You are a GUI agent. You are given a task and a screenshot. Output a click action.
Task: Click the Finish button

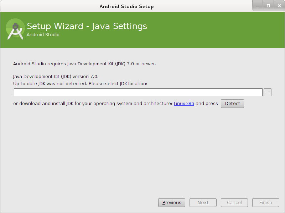265,202
